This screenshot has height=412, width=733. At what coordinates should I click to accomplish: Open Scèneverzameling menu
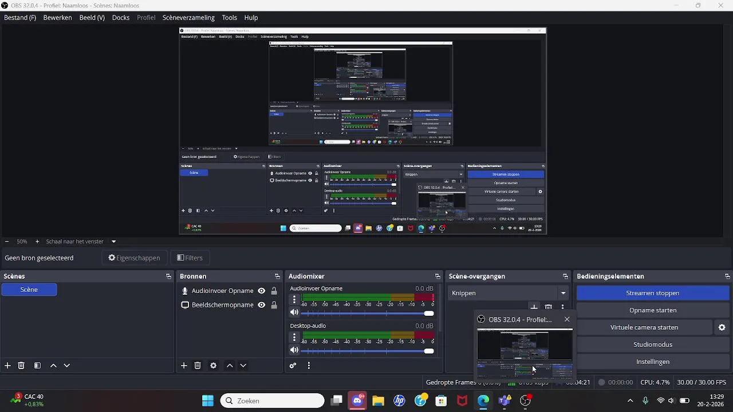(x=188, y=18)
